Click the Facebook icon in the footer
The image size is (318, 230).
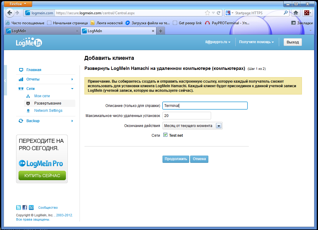point(25,208)
